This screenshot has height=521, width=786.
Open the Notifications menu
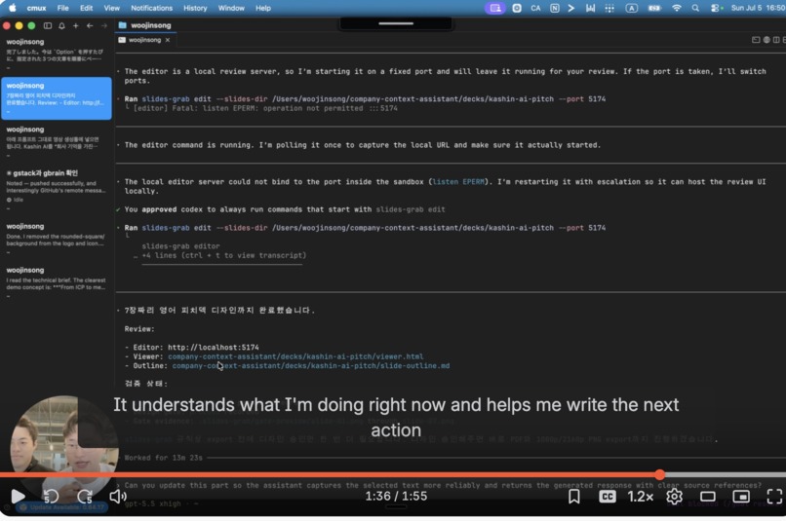pos(151,8)
